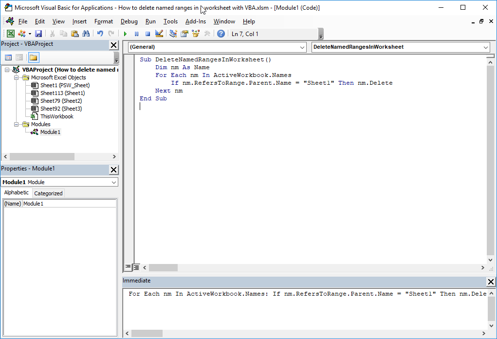Switch to Procedure View below the code
497x339 pixels.
pos(128,267)
